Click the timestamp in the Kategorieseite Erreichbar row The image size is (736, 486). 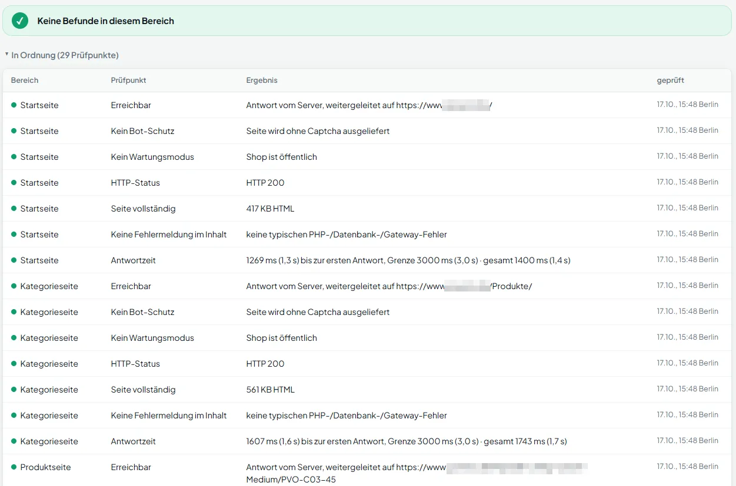[x=688, y=286]
